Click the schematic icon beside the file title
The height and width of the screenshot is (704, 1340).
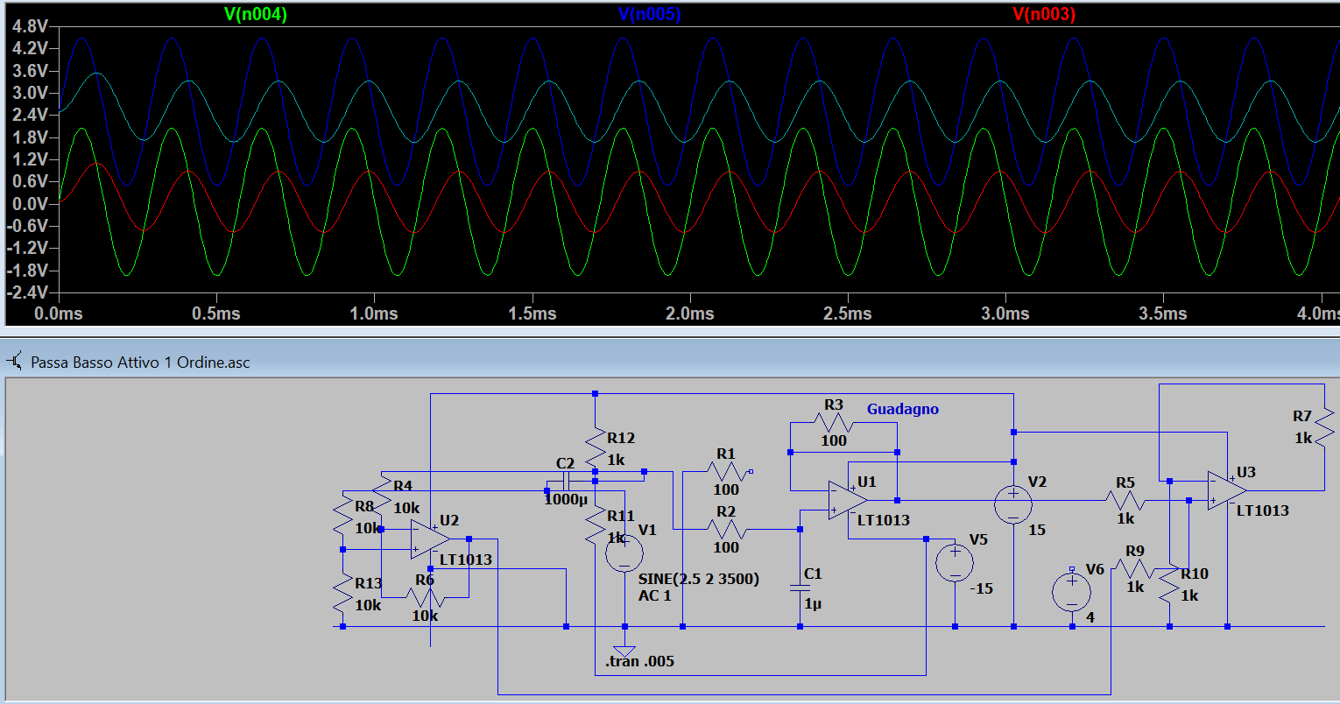[15, 361]
